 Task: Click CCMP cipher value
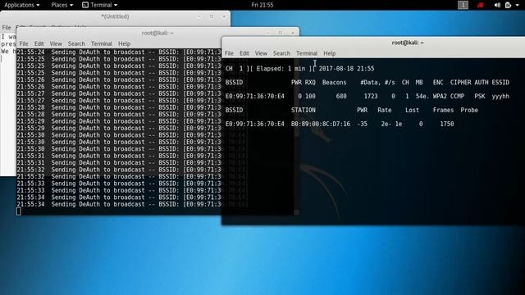(457, 97)
